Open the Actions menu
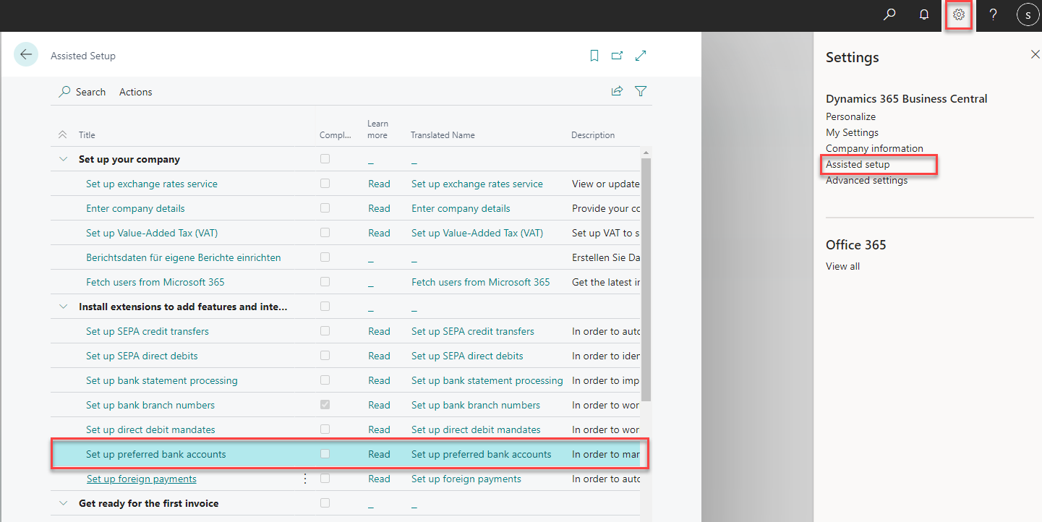The width and height of the screenshot is (1042, 522). (135, 92)
